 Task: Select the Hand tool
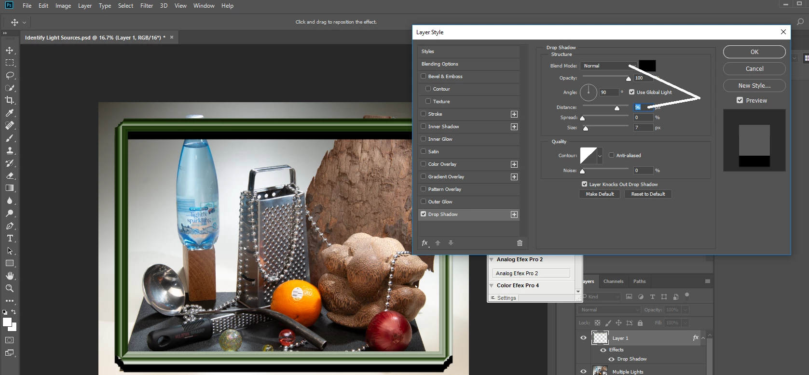10,276
